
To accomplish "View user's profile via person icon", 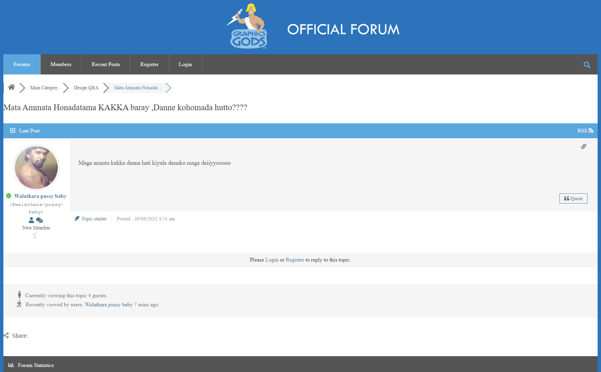I will click(31, 220).
